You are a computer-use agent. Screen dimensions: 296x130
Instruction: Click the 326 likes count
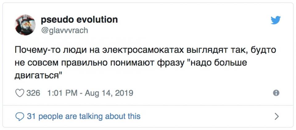click(33, 93)
